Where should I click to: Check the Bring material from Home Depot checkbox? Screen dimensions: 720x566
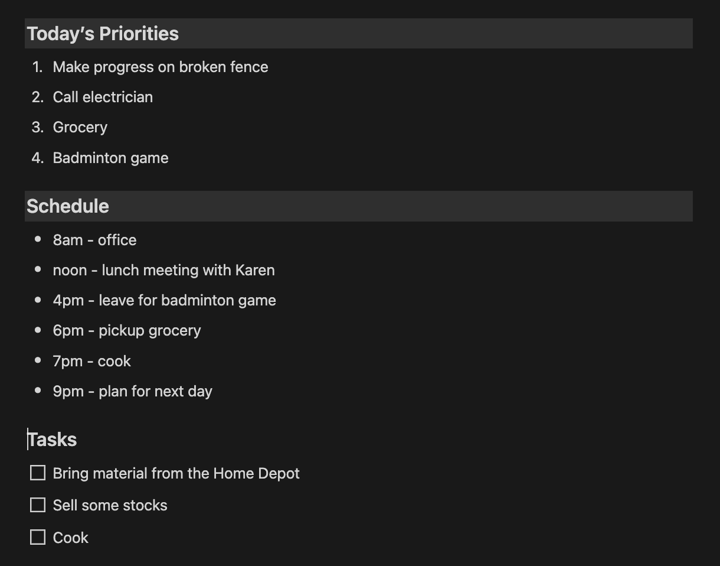38,473
